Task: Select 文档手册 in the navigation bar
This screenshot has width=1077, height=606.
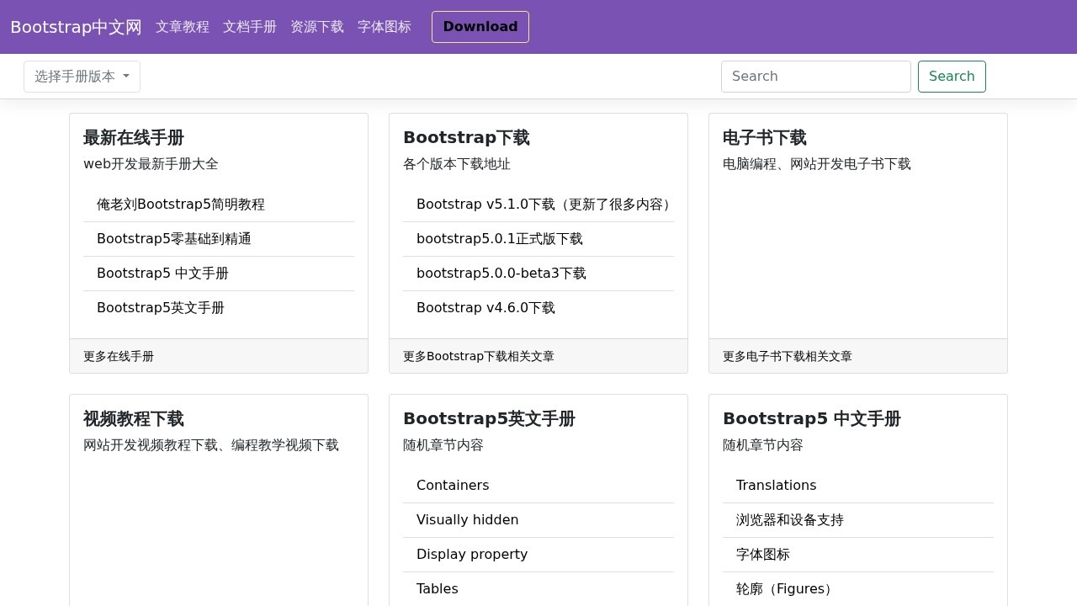Action: (250, 27)
